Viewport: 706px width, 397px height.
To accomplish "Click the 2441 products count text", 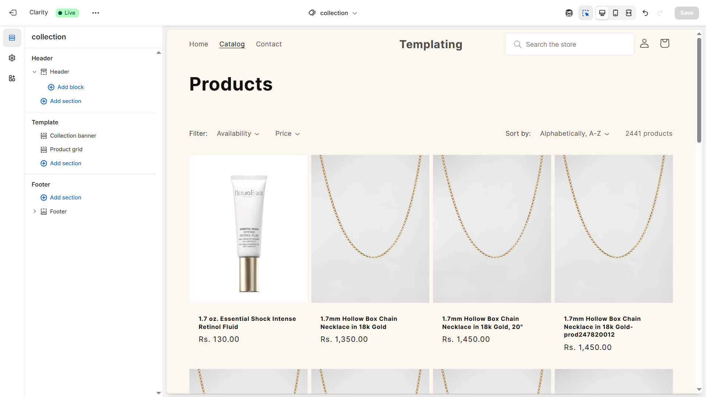I will (x=649, y=134).
